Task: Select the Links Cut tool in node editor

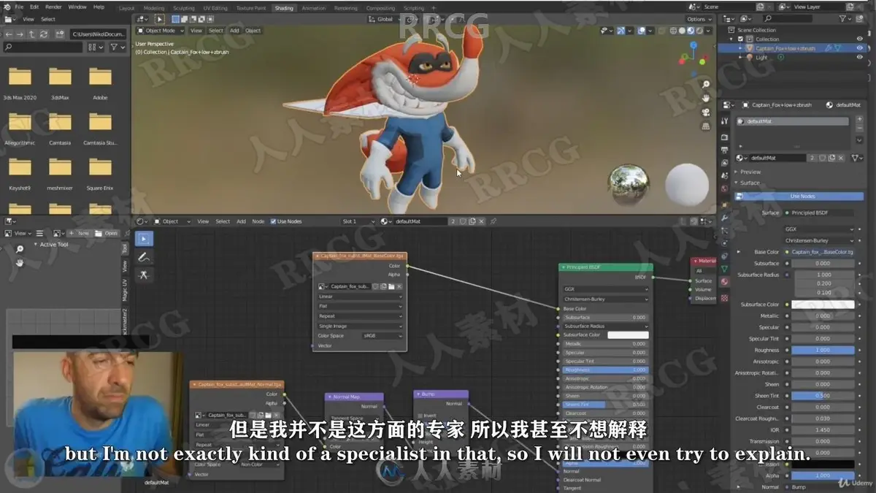Action: pos(145,275)
